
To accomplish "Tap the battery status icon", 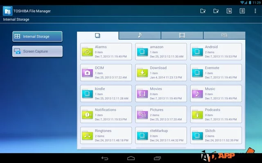I will click(250, 2).
